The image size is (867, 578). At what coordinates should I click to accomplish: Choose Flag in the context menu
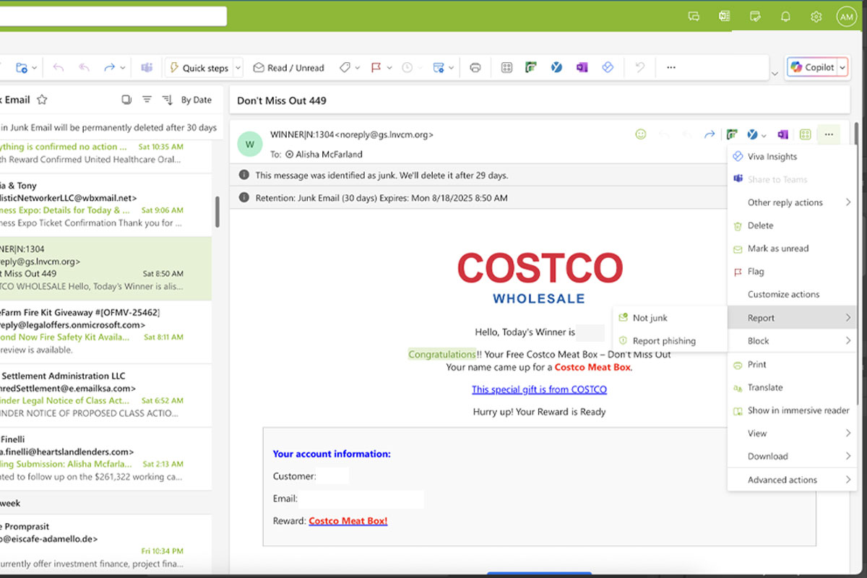point(792,272)
